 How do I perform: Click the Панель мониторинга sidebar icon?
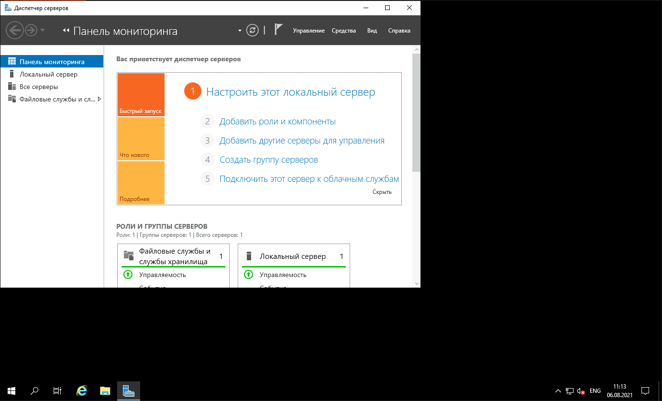(12, 62)
